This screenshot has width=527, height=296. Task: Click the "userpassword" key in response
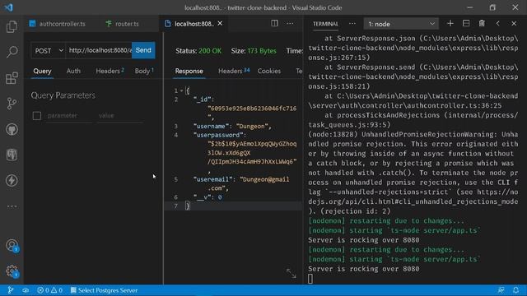pyautogui.click(x=217, y=135)
